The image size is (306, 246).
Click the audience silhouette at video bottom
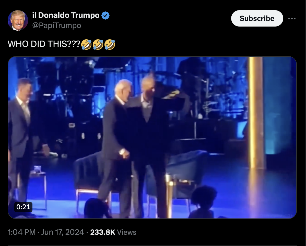(x=203, y=203)
